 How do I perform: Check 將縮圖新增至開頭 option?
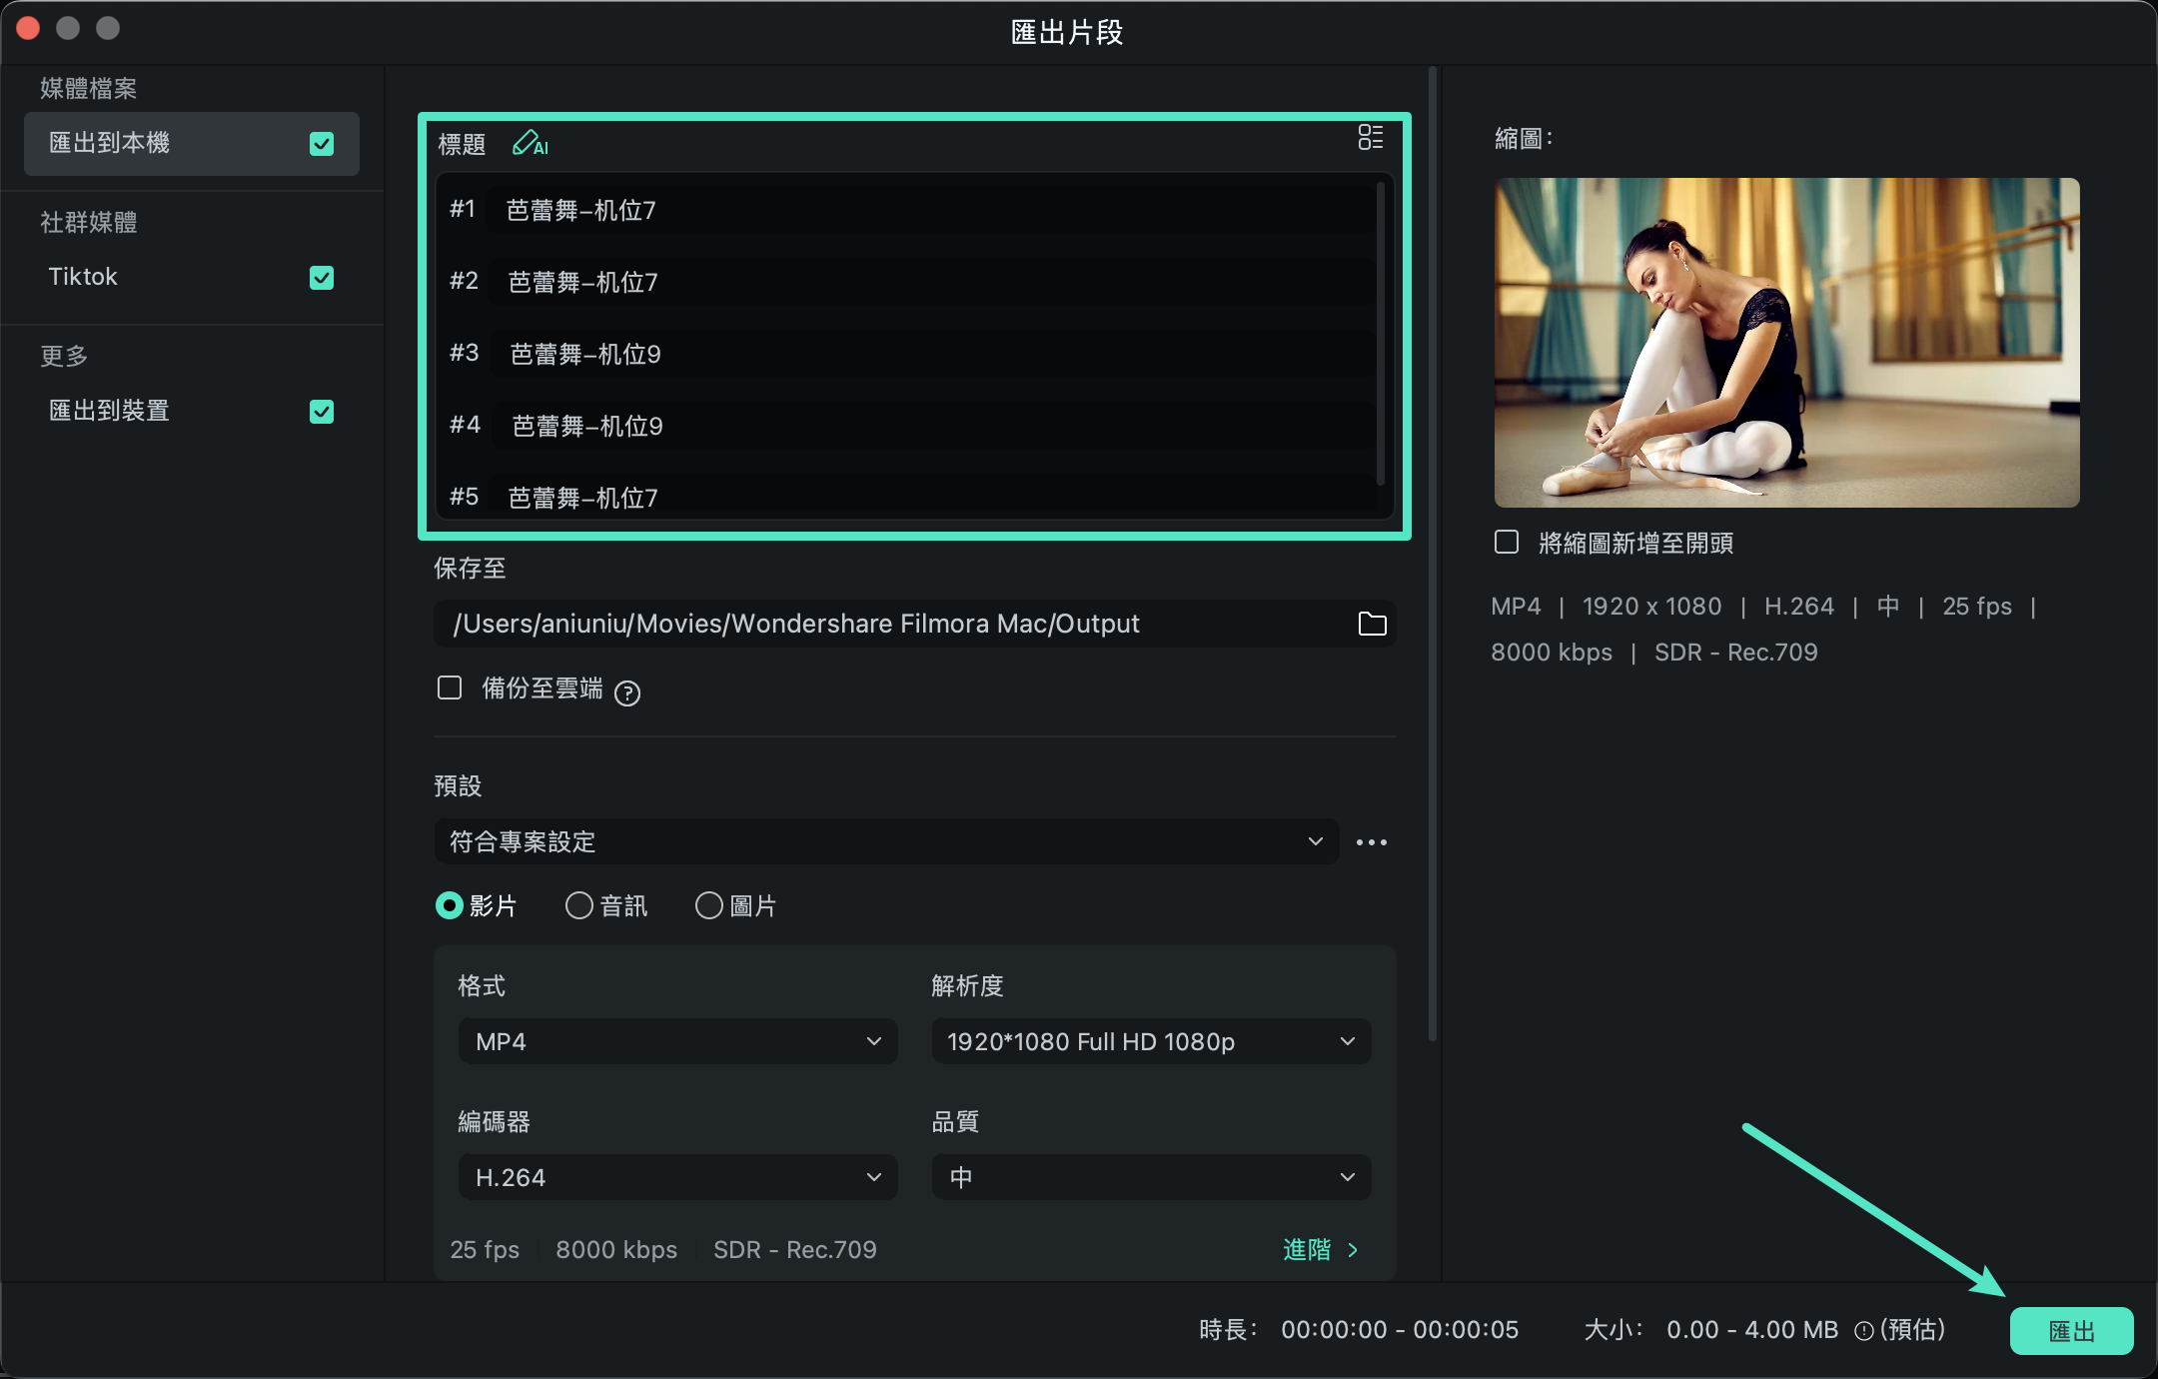pos(1507,542)
